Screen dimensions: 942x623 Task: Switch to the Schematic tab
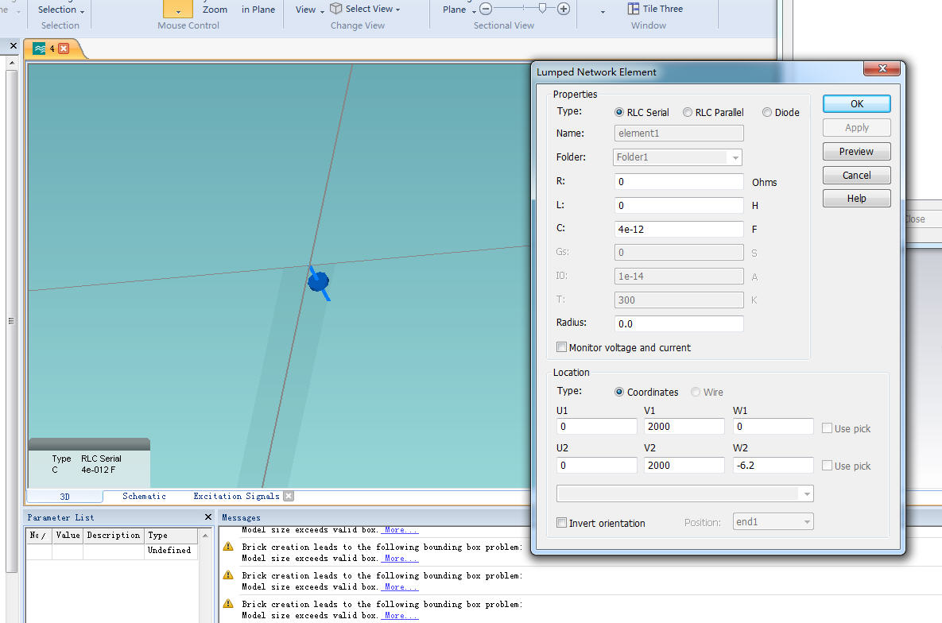[x=144, y=496]
